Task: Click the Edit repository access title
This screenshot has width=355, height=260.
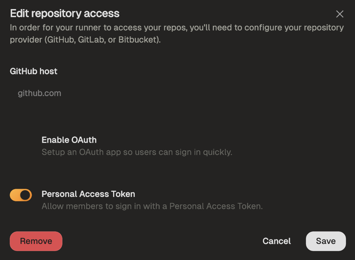Action: pyautogui.click(x=64, y=13)
